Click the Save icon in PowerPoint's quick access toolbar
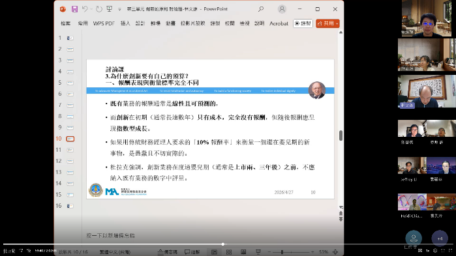The height and width of the screenshot is (256, 456). coord(74,9)
